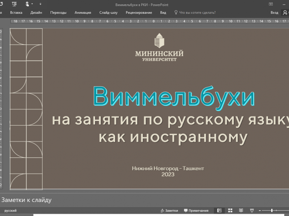
Task: Click the 'Что вы хотите сделать?' search box
Action: (197, 13)
